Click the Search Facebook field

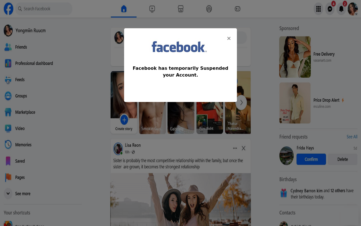coord(44,9)
